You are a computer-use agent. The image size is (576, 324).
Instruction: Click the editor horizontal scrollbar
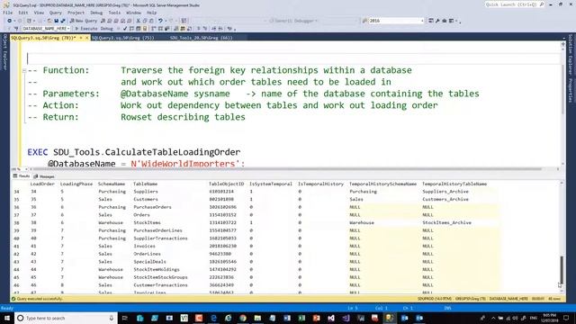(286, 169)
